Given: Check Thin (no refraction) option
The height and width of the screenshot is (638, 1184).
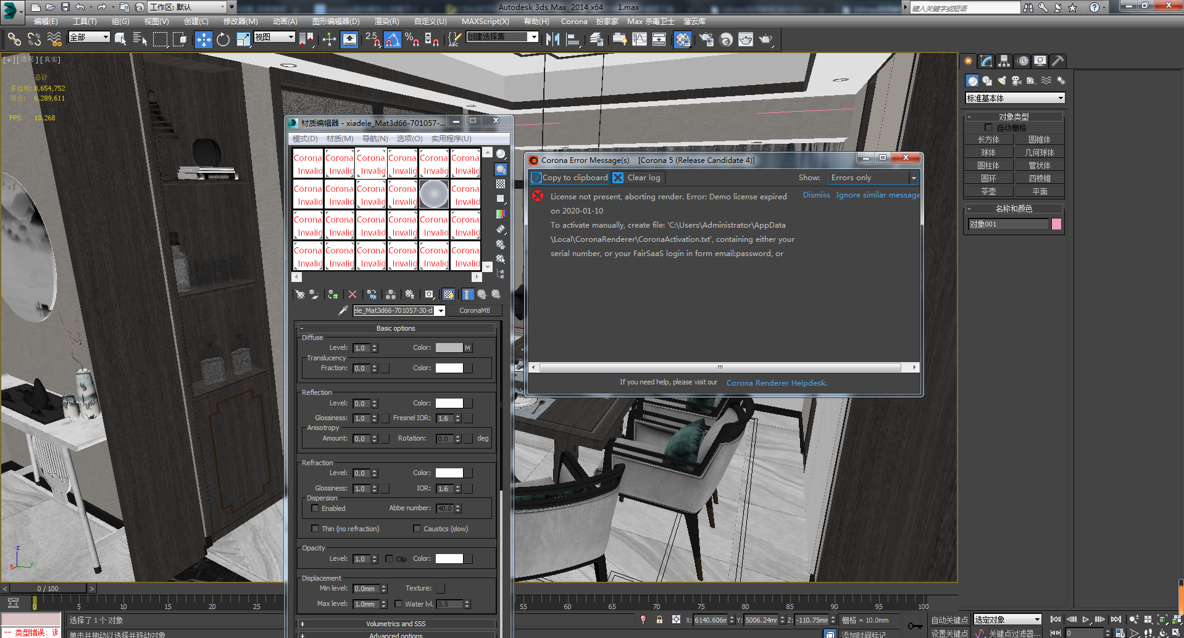Looking at the screenshot, I should coord(315,529).
